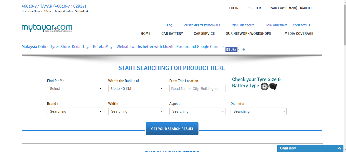This screenshot has height=152, width=346.
Task: Click the tyre icon beside Battery Type
Action: [264, 87]
